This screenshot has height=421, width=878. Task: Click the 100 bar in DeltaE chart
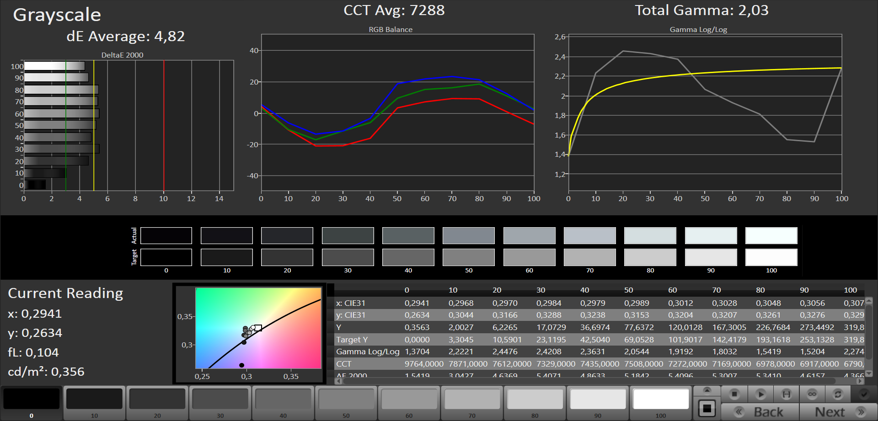(x=54, y=66)
